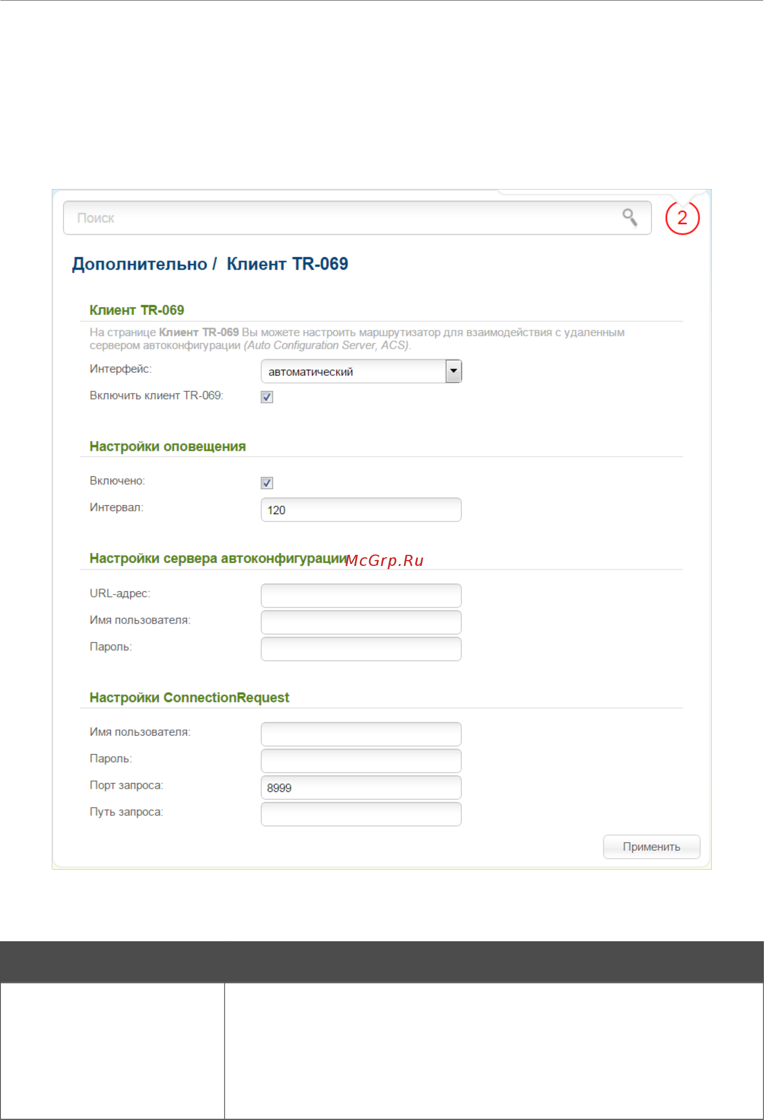Click the Интервал field showing 120
This screenshot has width=764, height=1120.
[361, 509]
